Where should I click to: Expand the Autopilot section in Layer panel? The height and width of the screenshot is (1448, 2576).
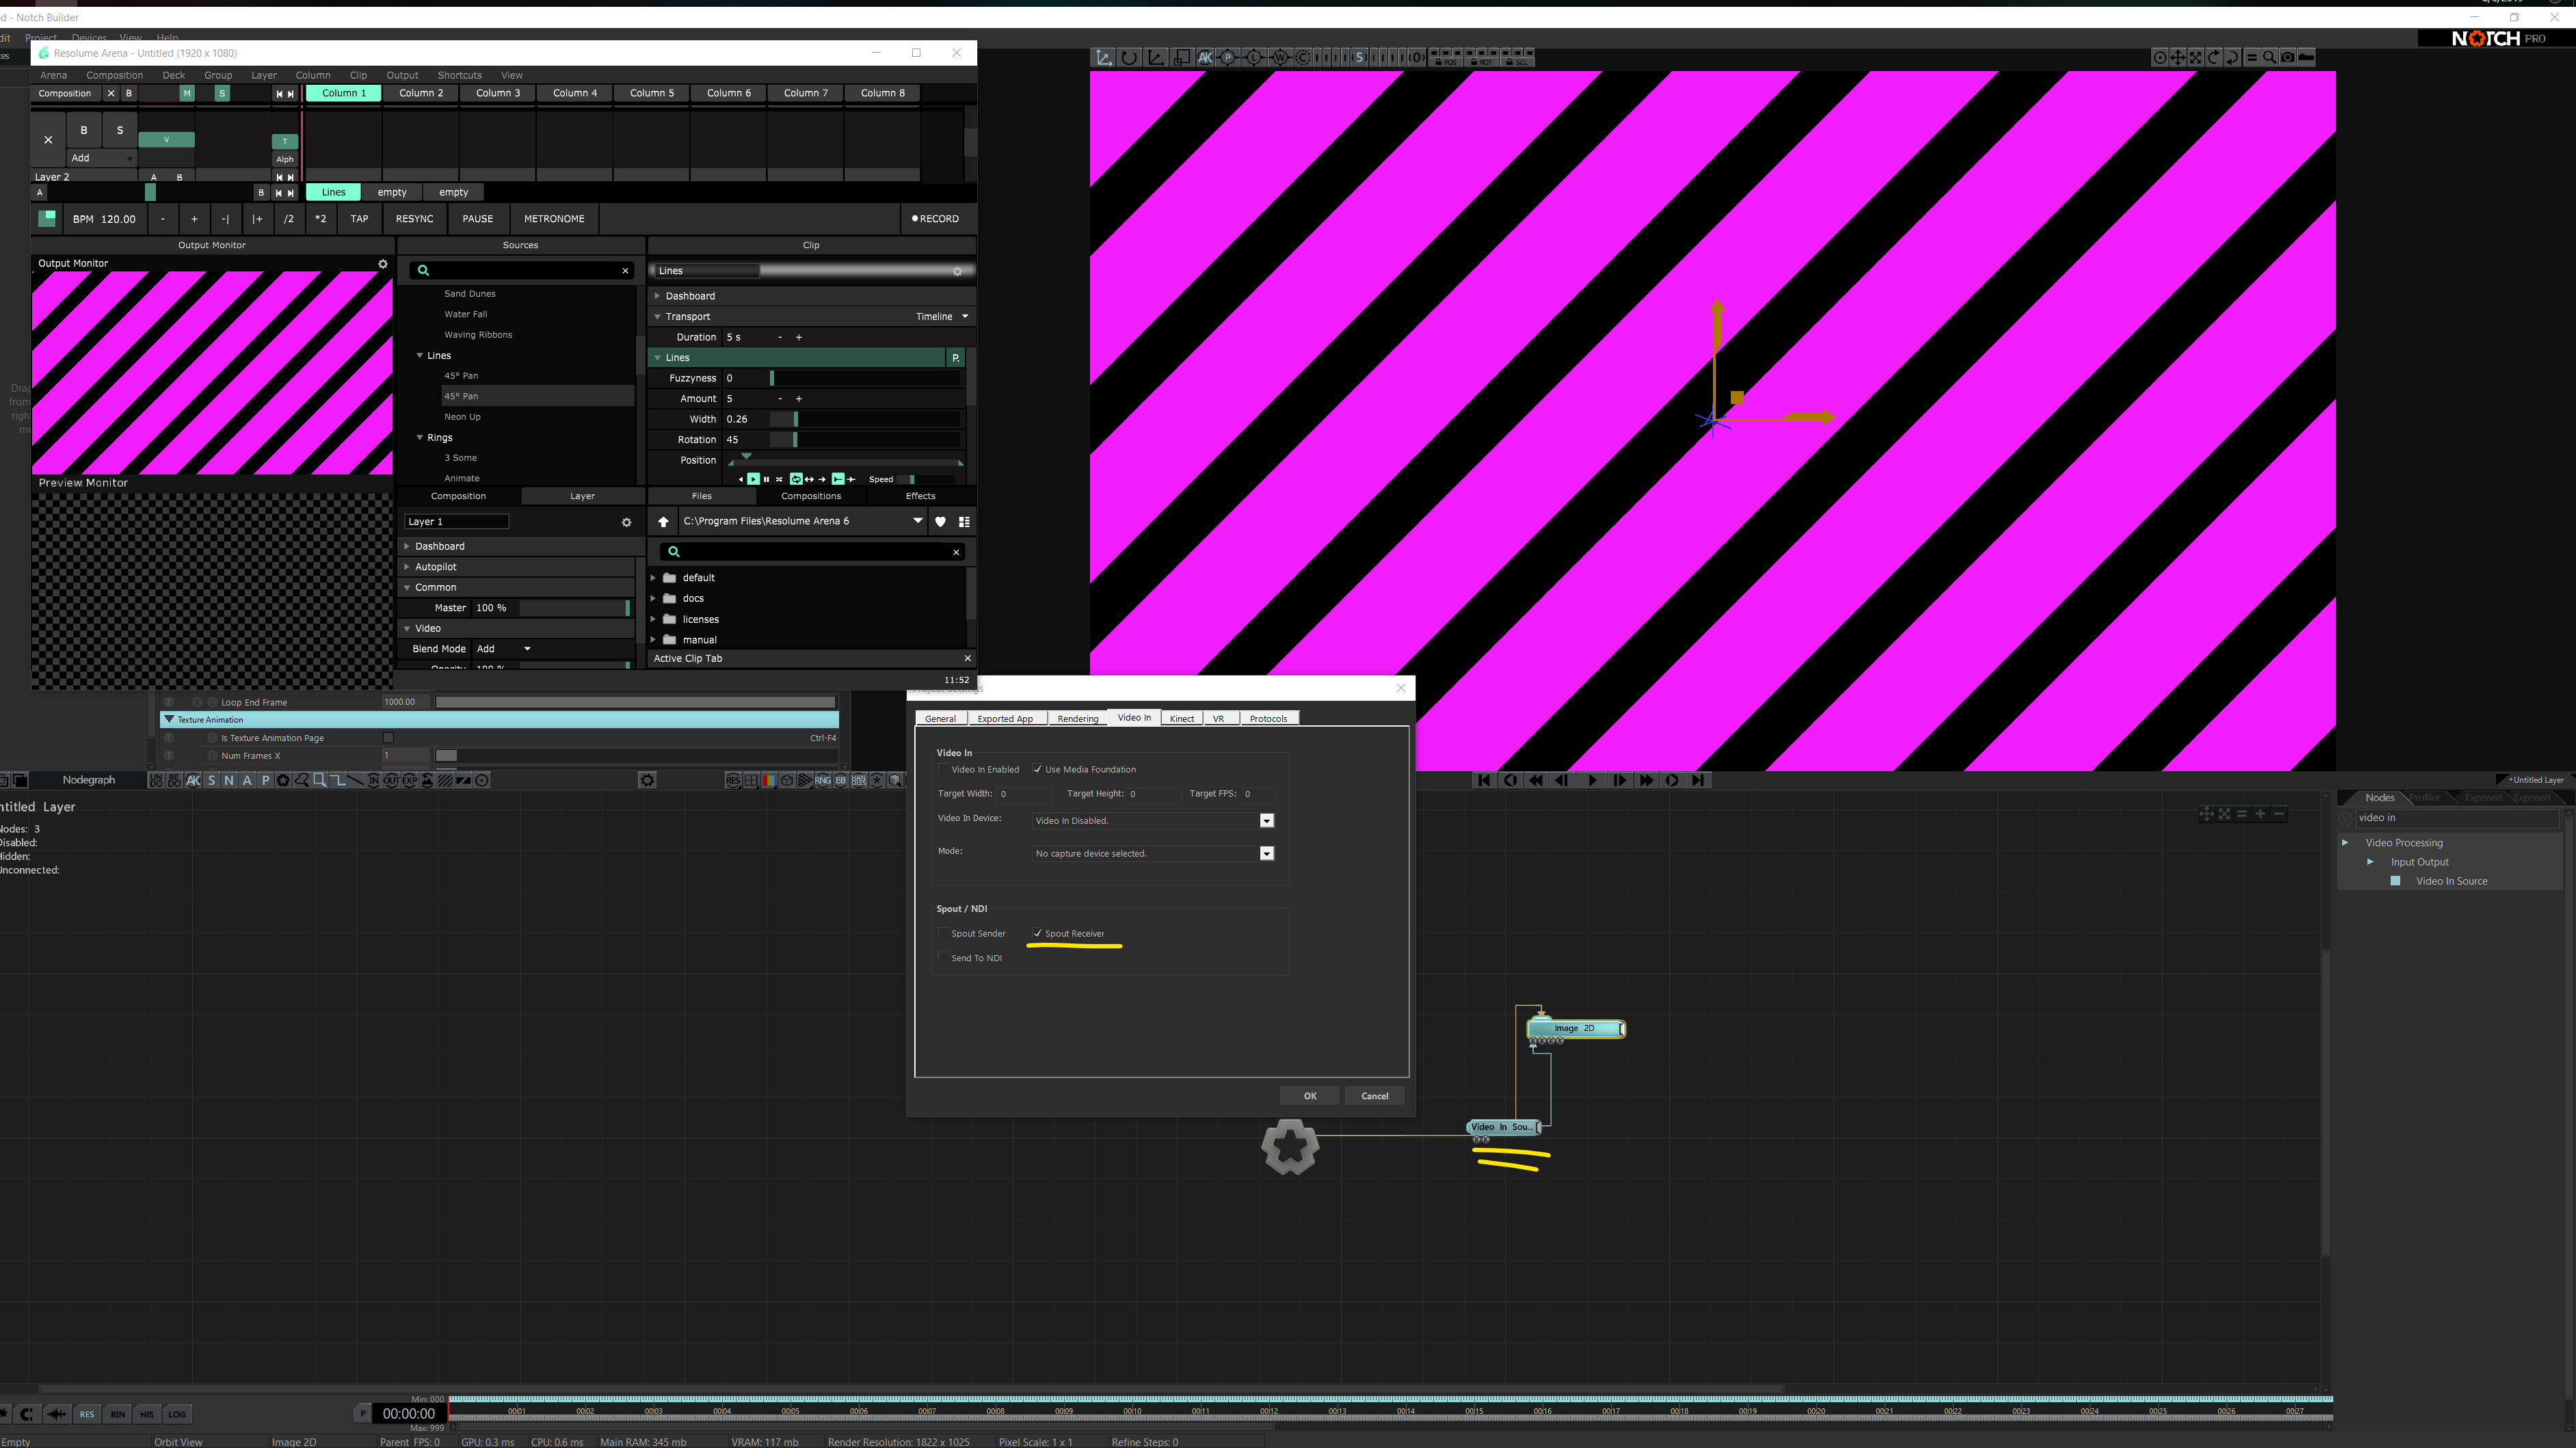[x=407, y=567]
